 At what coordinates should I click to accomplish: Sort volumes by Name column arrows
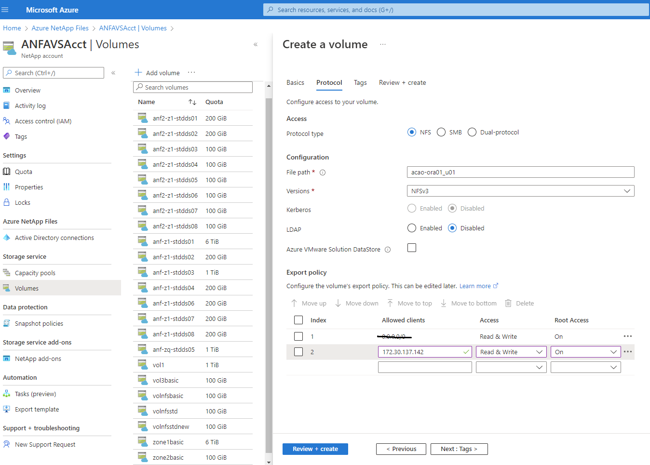[x=192, y=102]
